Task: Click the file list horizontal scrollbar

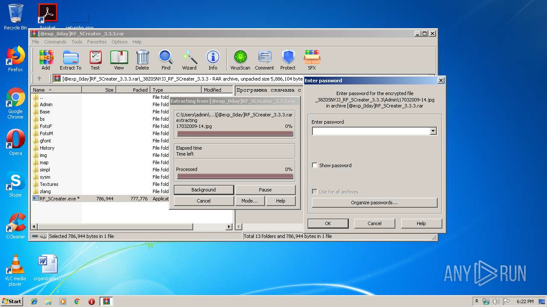Action: [x=132, y=227]
